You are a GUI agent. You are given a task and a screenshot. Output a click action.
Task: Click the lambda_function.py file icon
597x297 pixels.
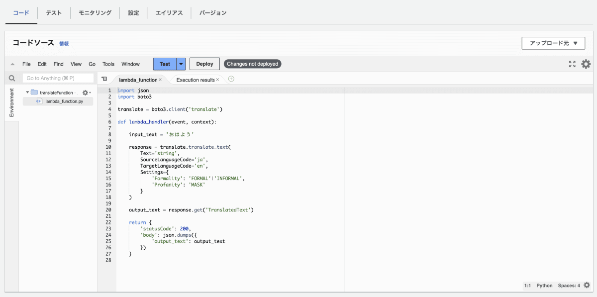[x=39, y=101]
